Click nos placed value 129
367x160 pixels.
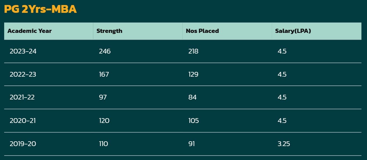coord(193,74)
